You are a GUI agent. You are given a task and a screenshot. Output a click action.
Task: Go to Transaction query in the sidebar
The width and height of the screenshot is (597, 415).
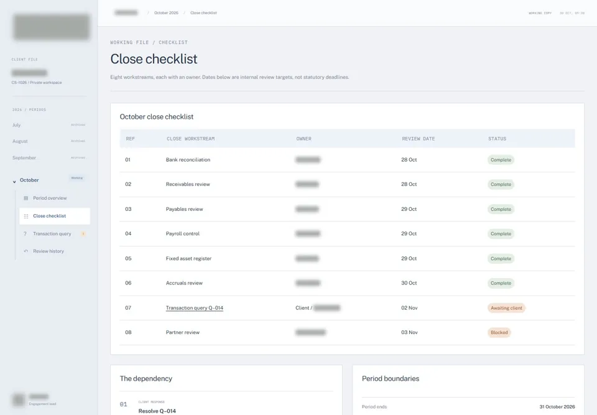(x=52, y=234)
